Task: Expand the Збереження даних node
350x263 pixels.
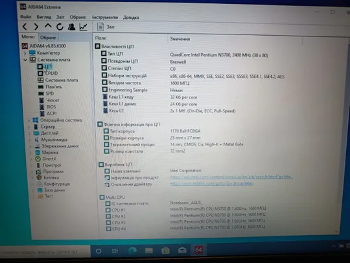Action: pos(30,147)
